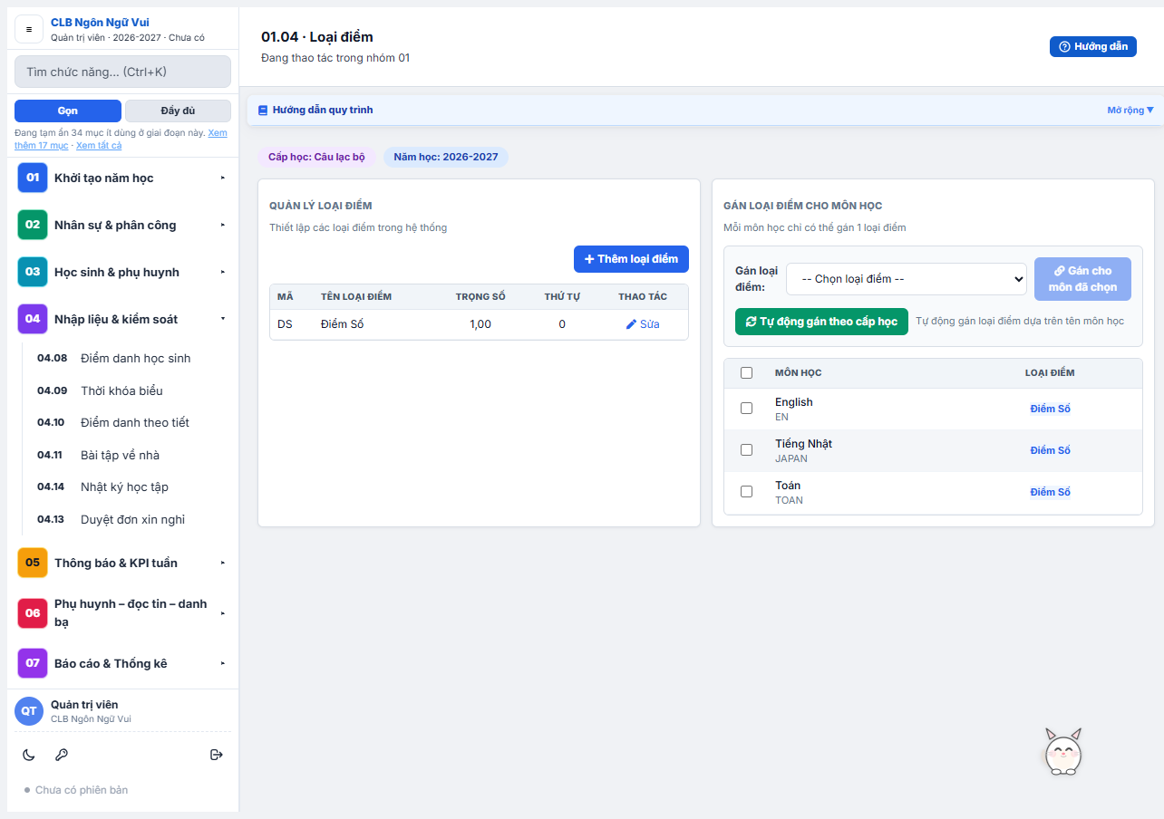Click the QT user avatar
The image size is (1164, 819).
click(x=29, y=711)
